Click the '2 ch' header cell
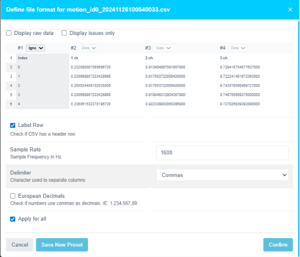 [149, 58]
